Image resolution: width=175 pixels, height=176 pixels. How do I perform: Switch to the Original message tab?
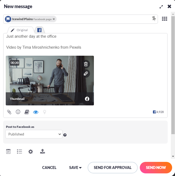(x=21, y=30)
